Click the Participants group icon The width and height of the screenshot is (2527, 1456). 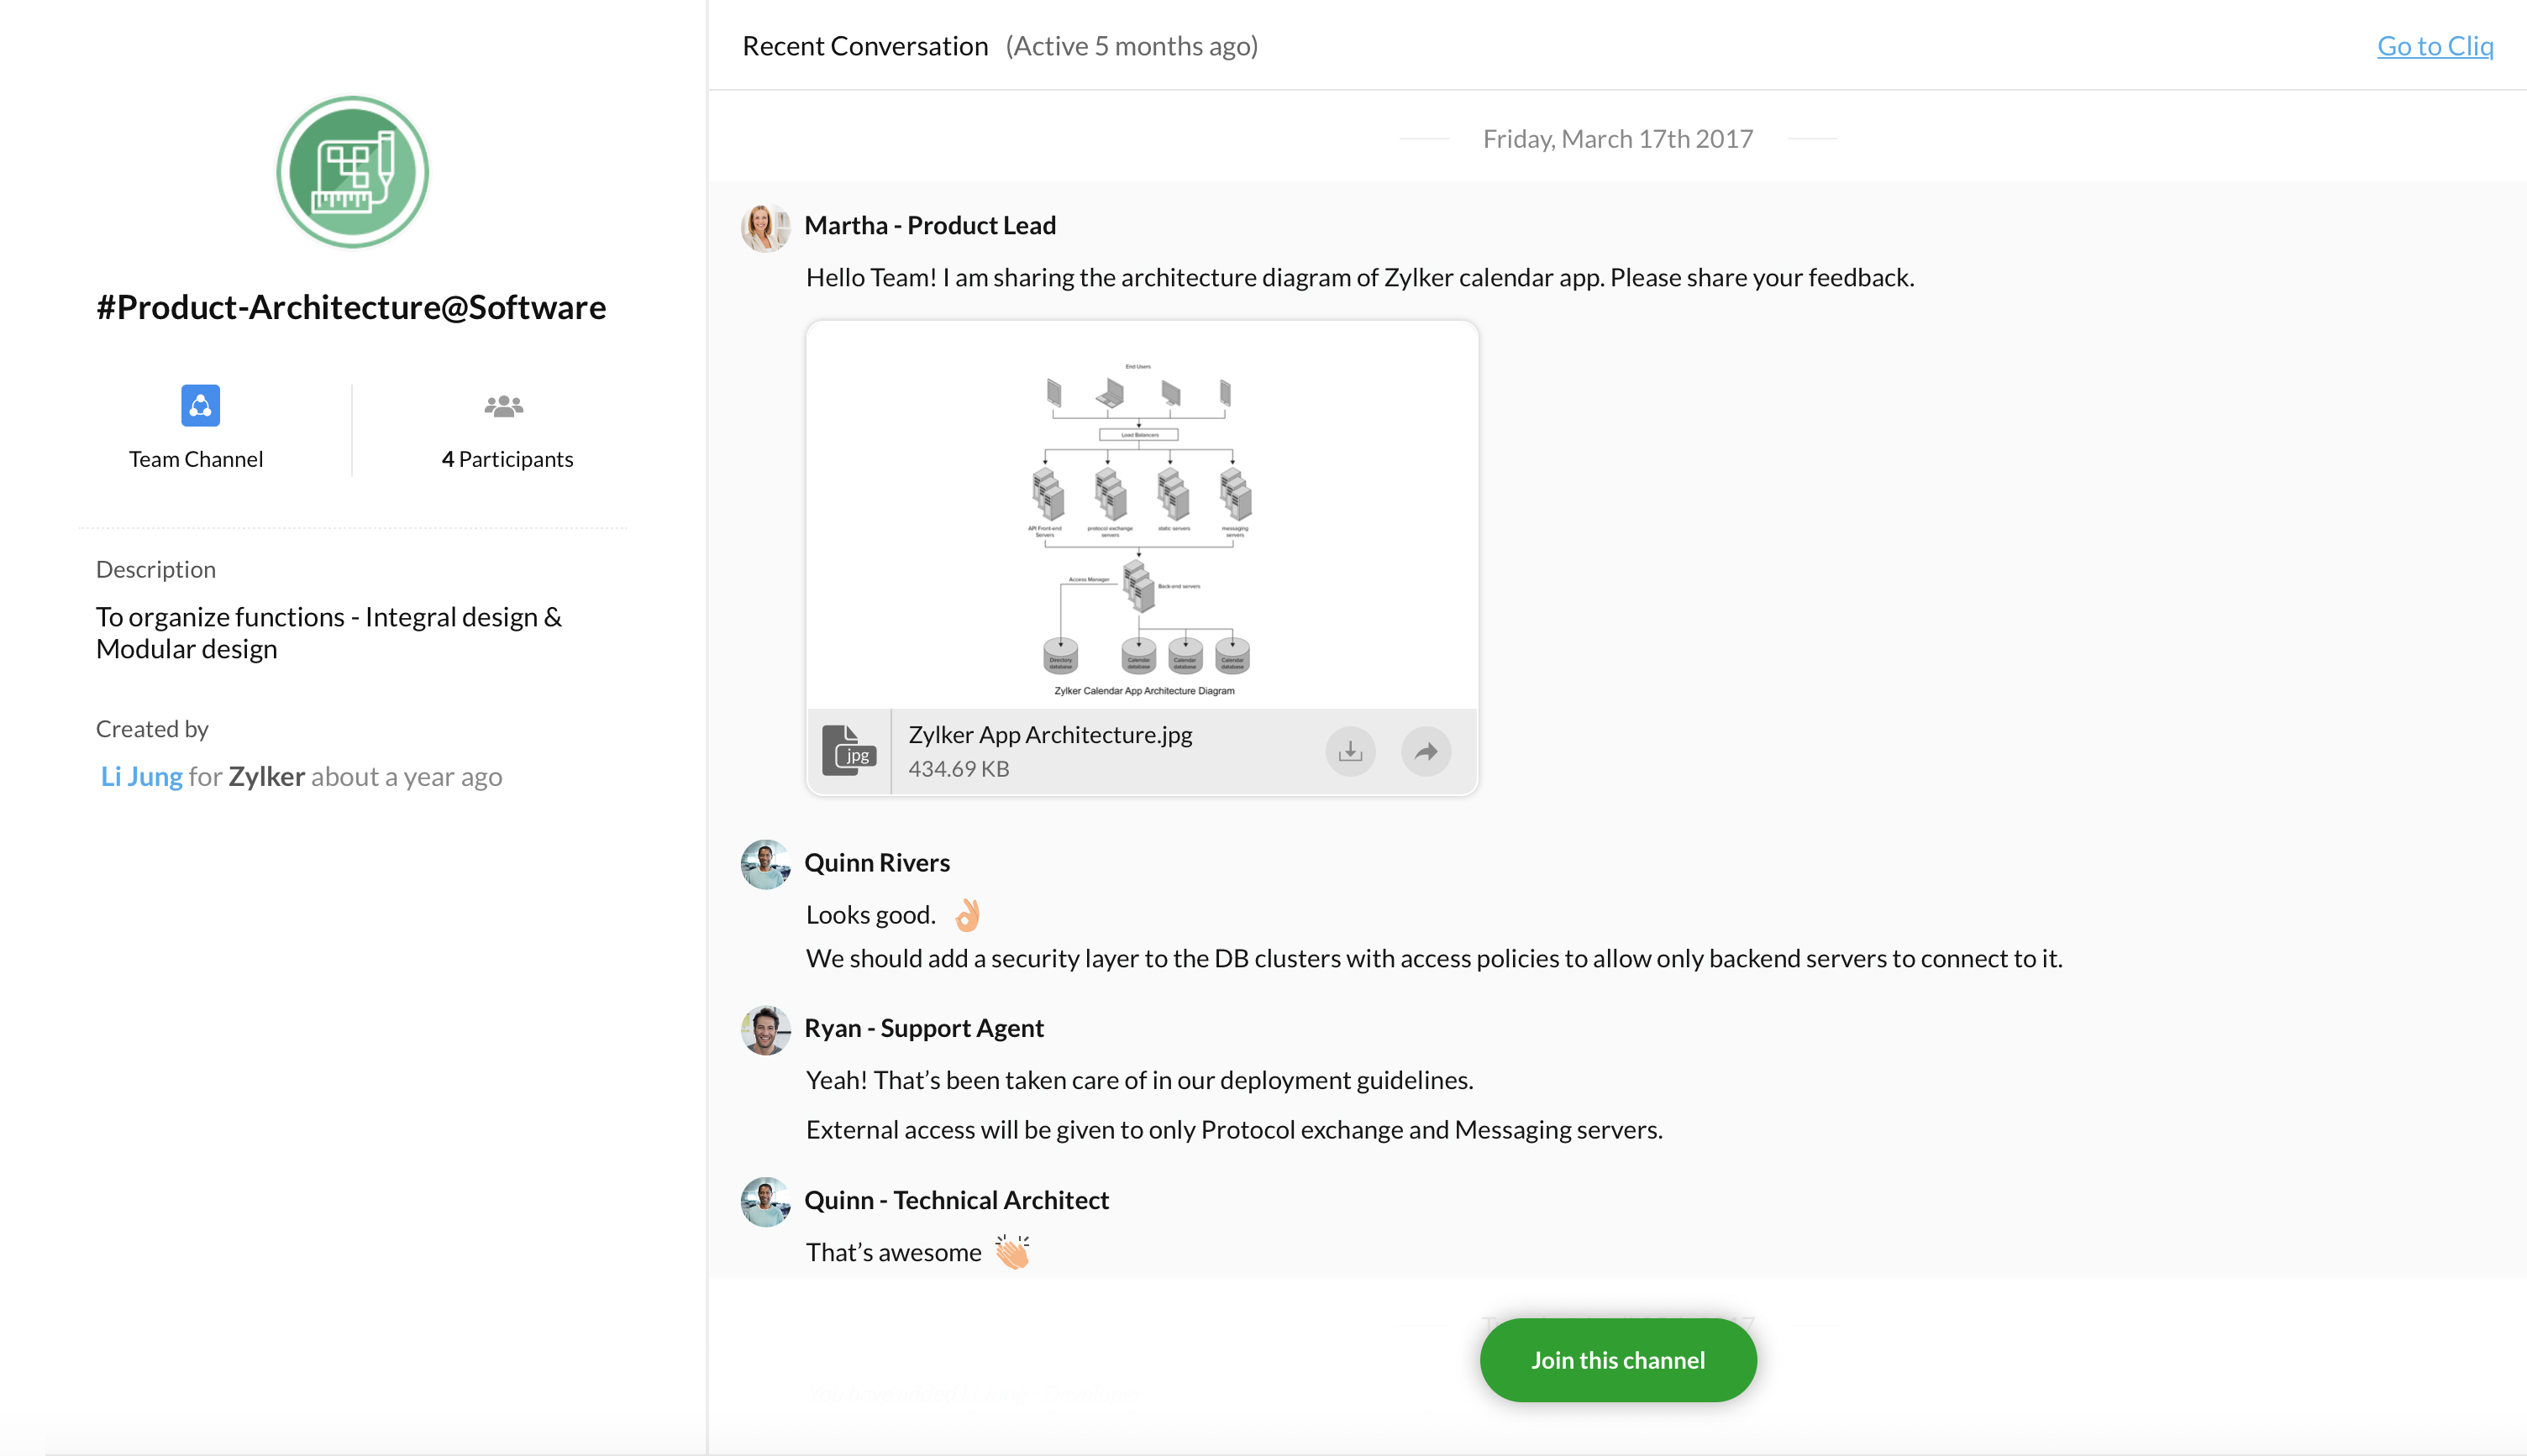(x=503, y=405)
